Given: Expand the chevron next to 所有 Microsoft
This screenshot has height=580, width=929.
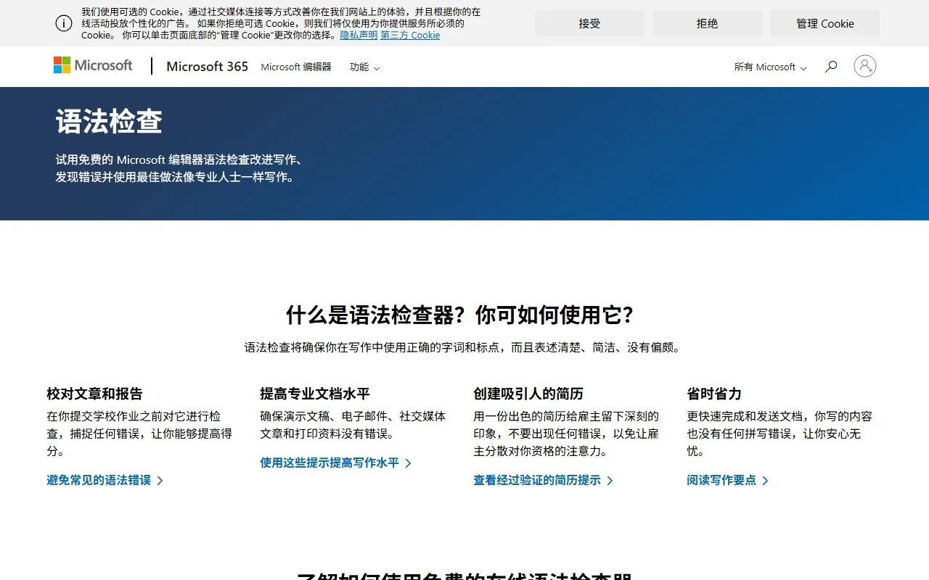Looking at the screenshot, I should (805, 68).
